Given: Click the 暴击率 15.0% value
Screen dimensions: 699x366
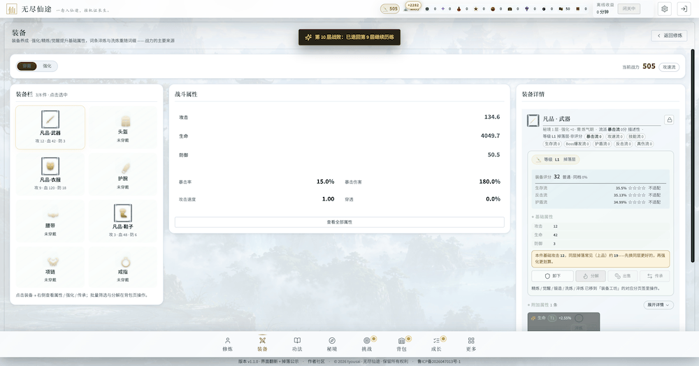Looking at the screenshot, I should coord(326,182).
